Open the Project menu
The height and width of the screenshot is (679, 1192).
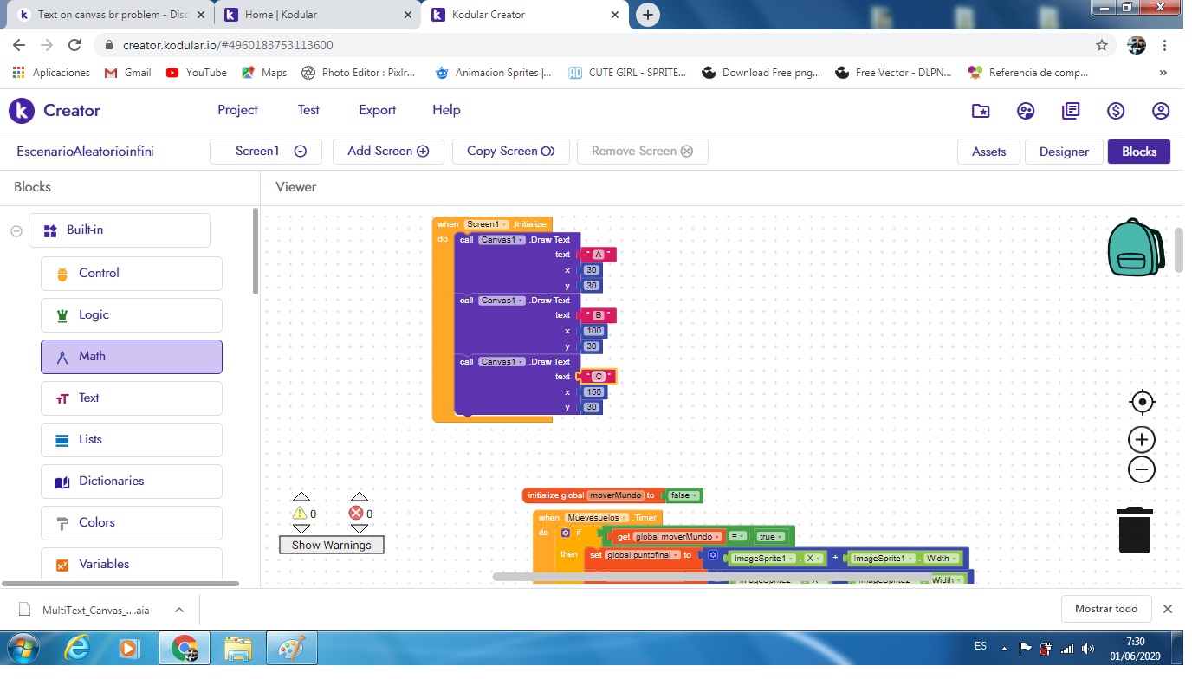237,110
